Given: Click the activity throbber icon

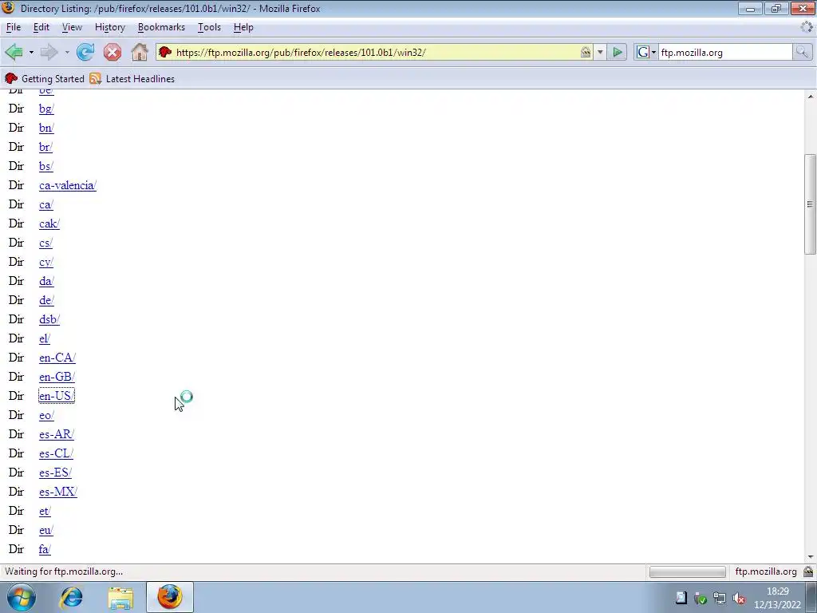Looking at the screenshot, I should pos(807,27).
